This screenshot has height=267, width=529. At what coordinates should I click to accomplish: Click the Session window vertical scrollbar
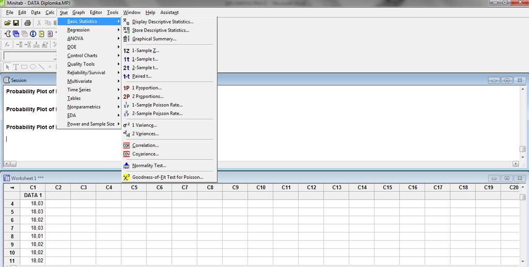pyautogui.click(x=523, y=123)
